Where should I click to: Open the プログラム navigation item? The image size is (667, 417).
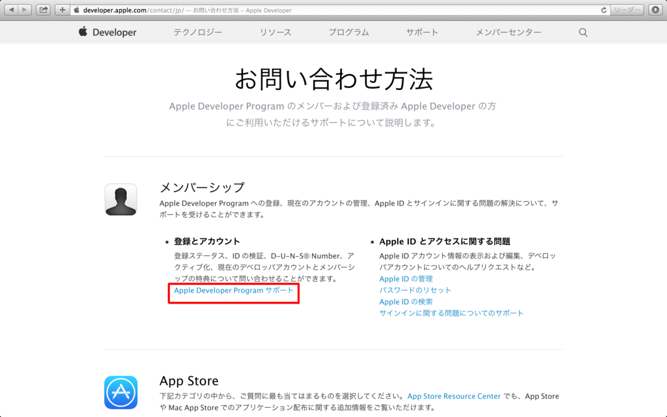[349, 33]
